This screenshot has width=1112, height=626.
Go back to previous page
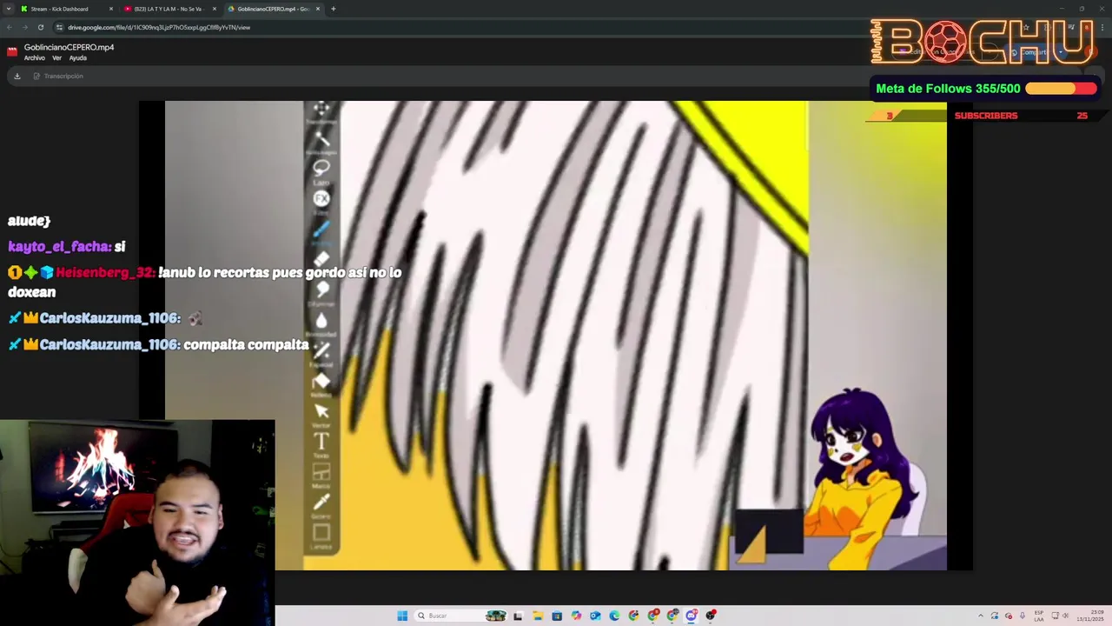pyautogui.click(x=10, y=27)
